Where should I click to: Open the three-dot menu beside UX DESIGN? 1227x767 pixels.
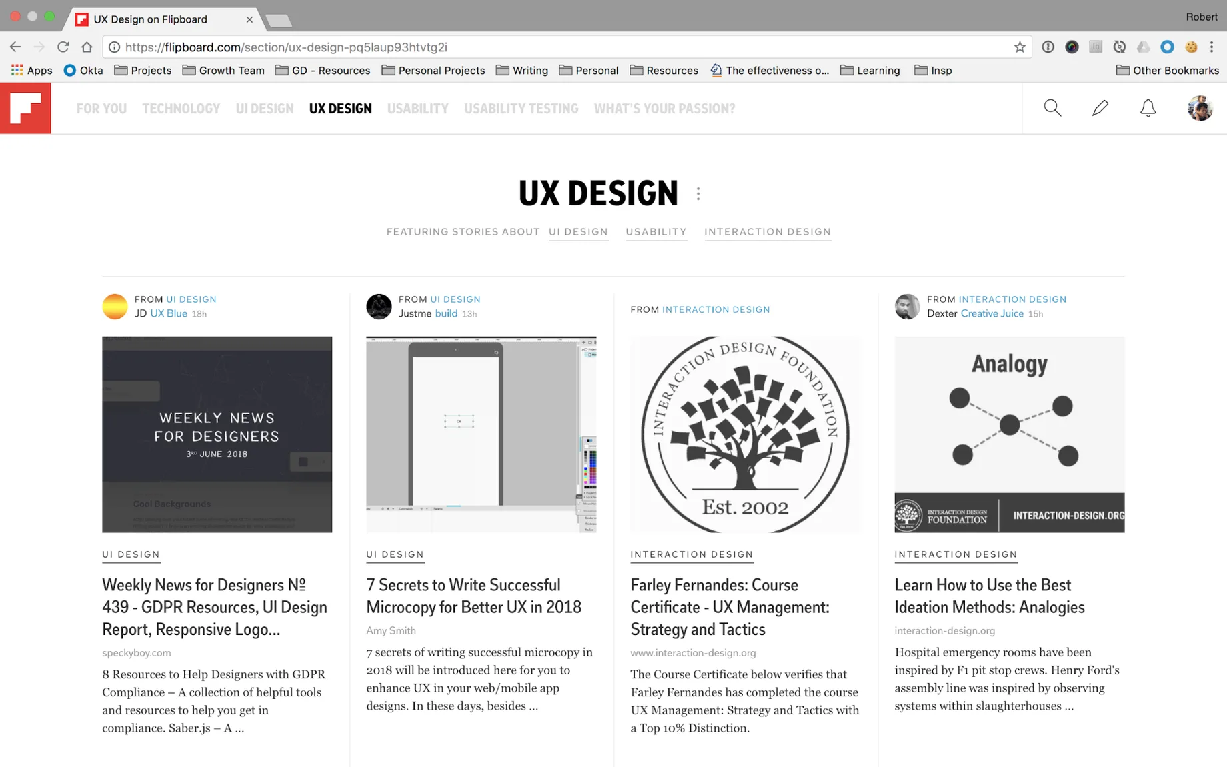click(x=698, y=193)
